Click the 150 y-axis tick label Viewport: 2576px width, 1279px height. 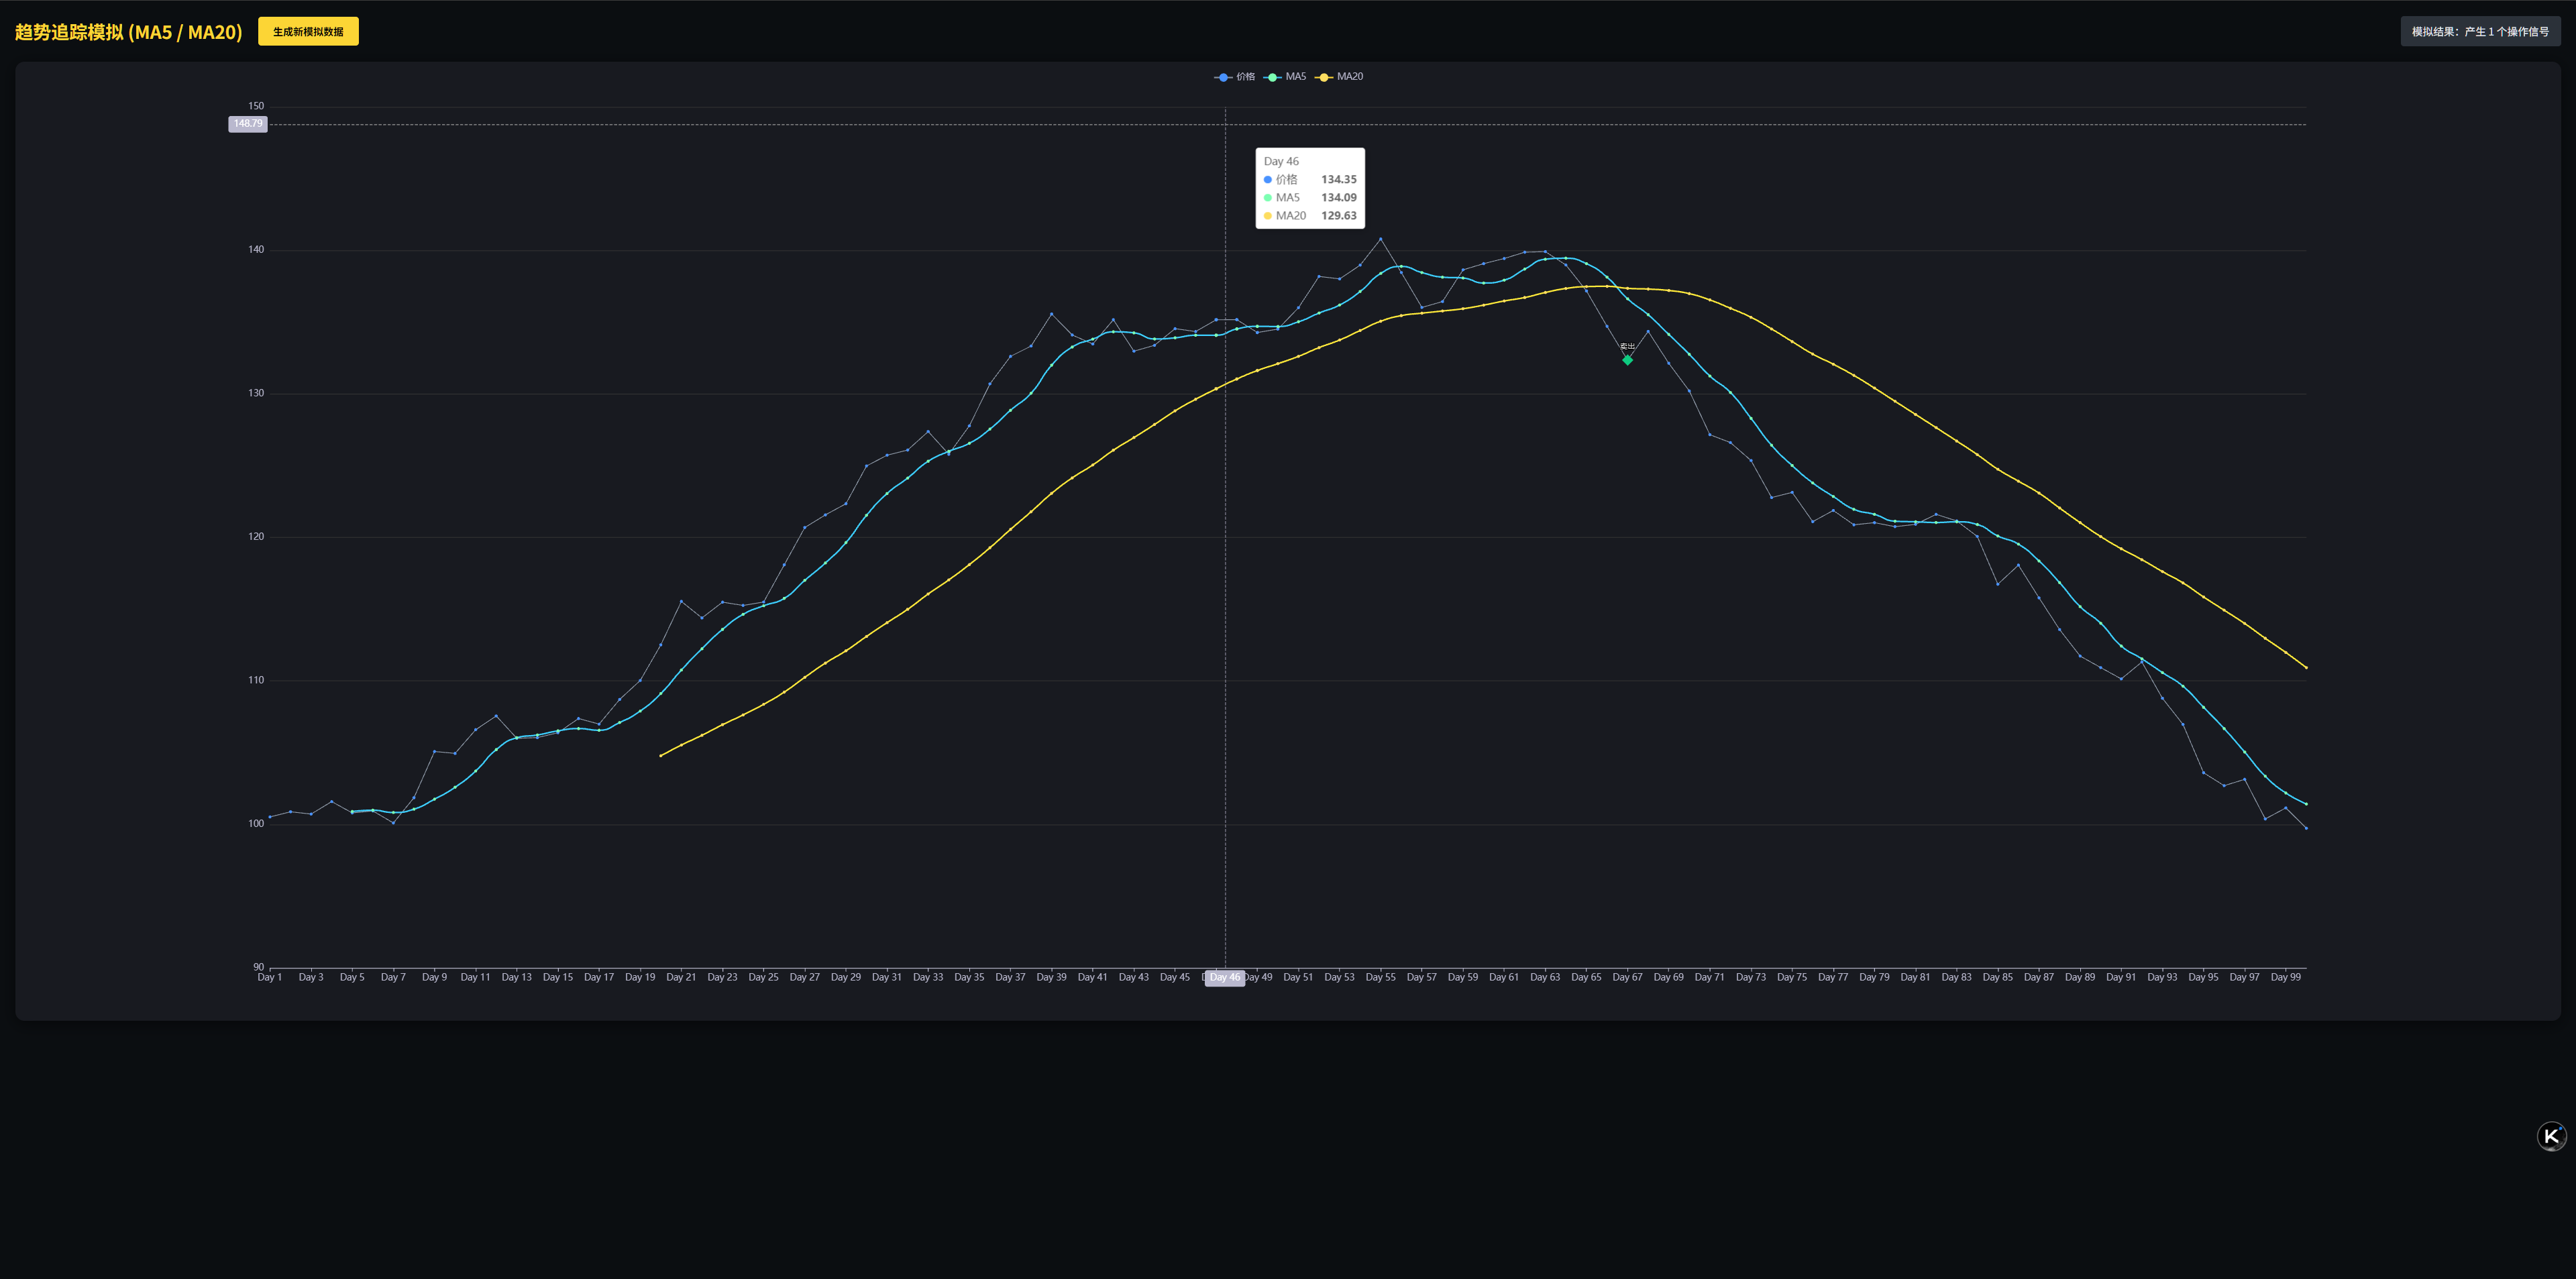coord(256,106)
